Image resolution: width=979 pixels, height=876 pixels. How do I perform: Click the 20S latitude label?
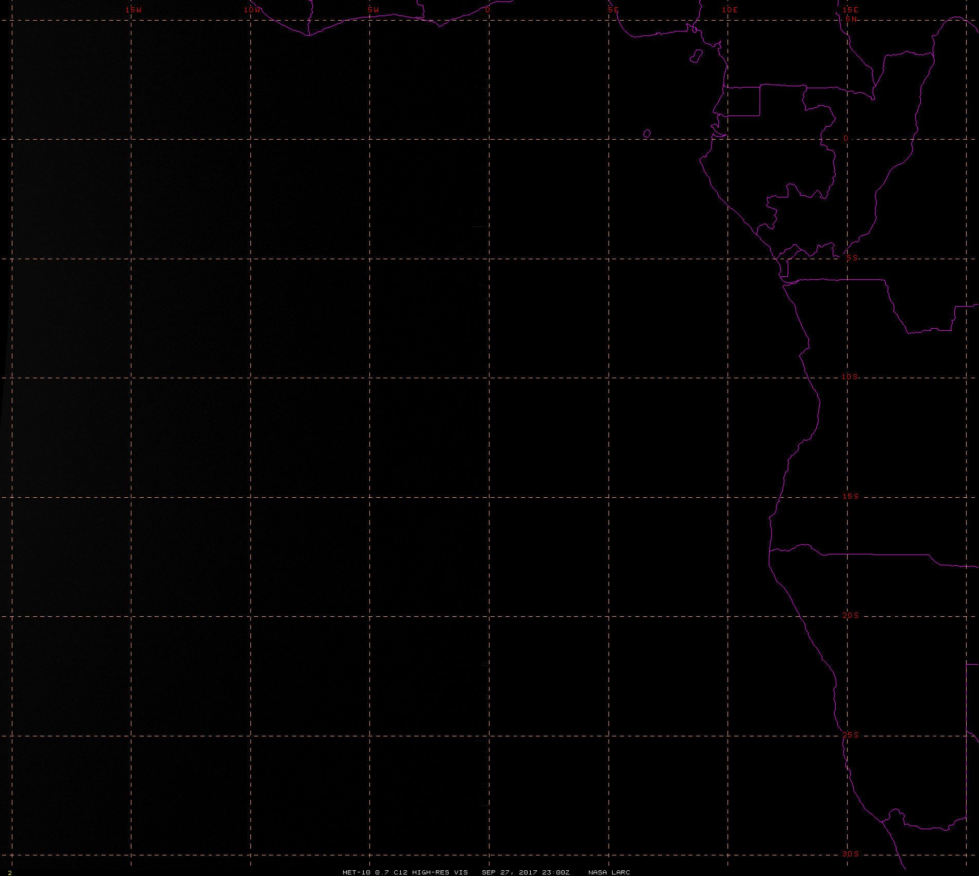coord(850,615)
